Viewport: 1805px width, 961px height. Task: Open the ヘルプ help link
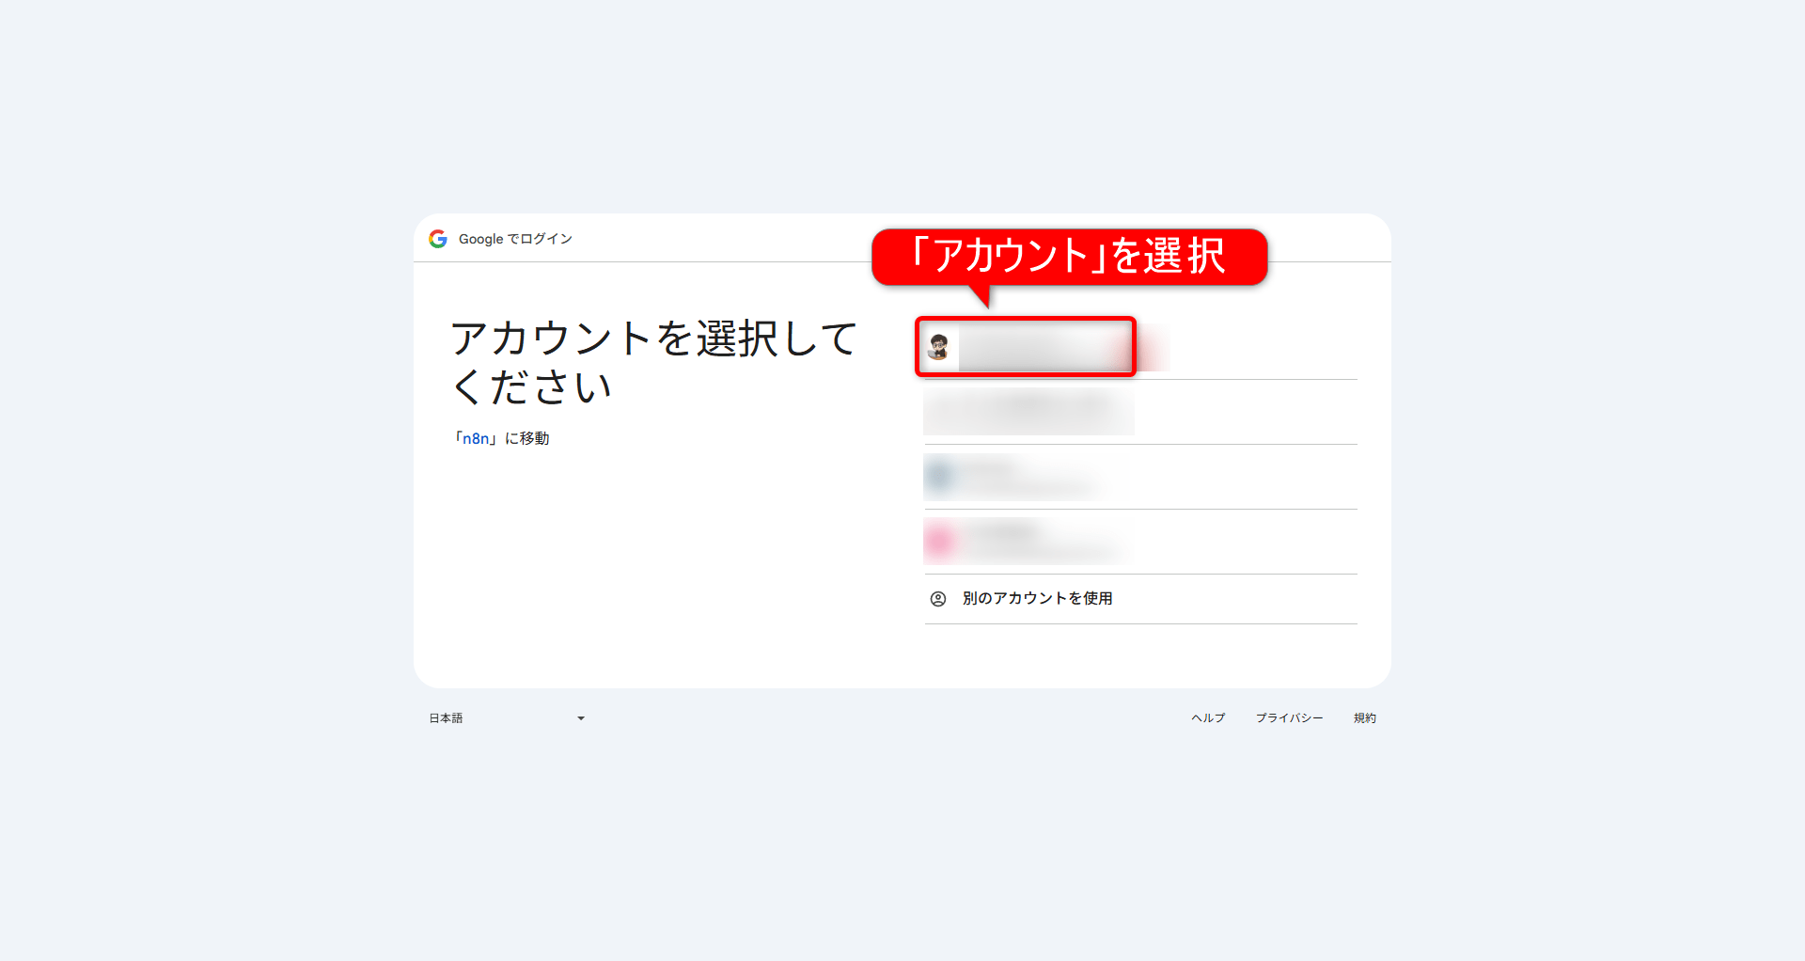[x=1208, y=718]
